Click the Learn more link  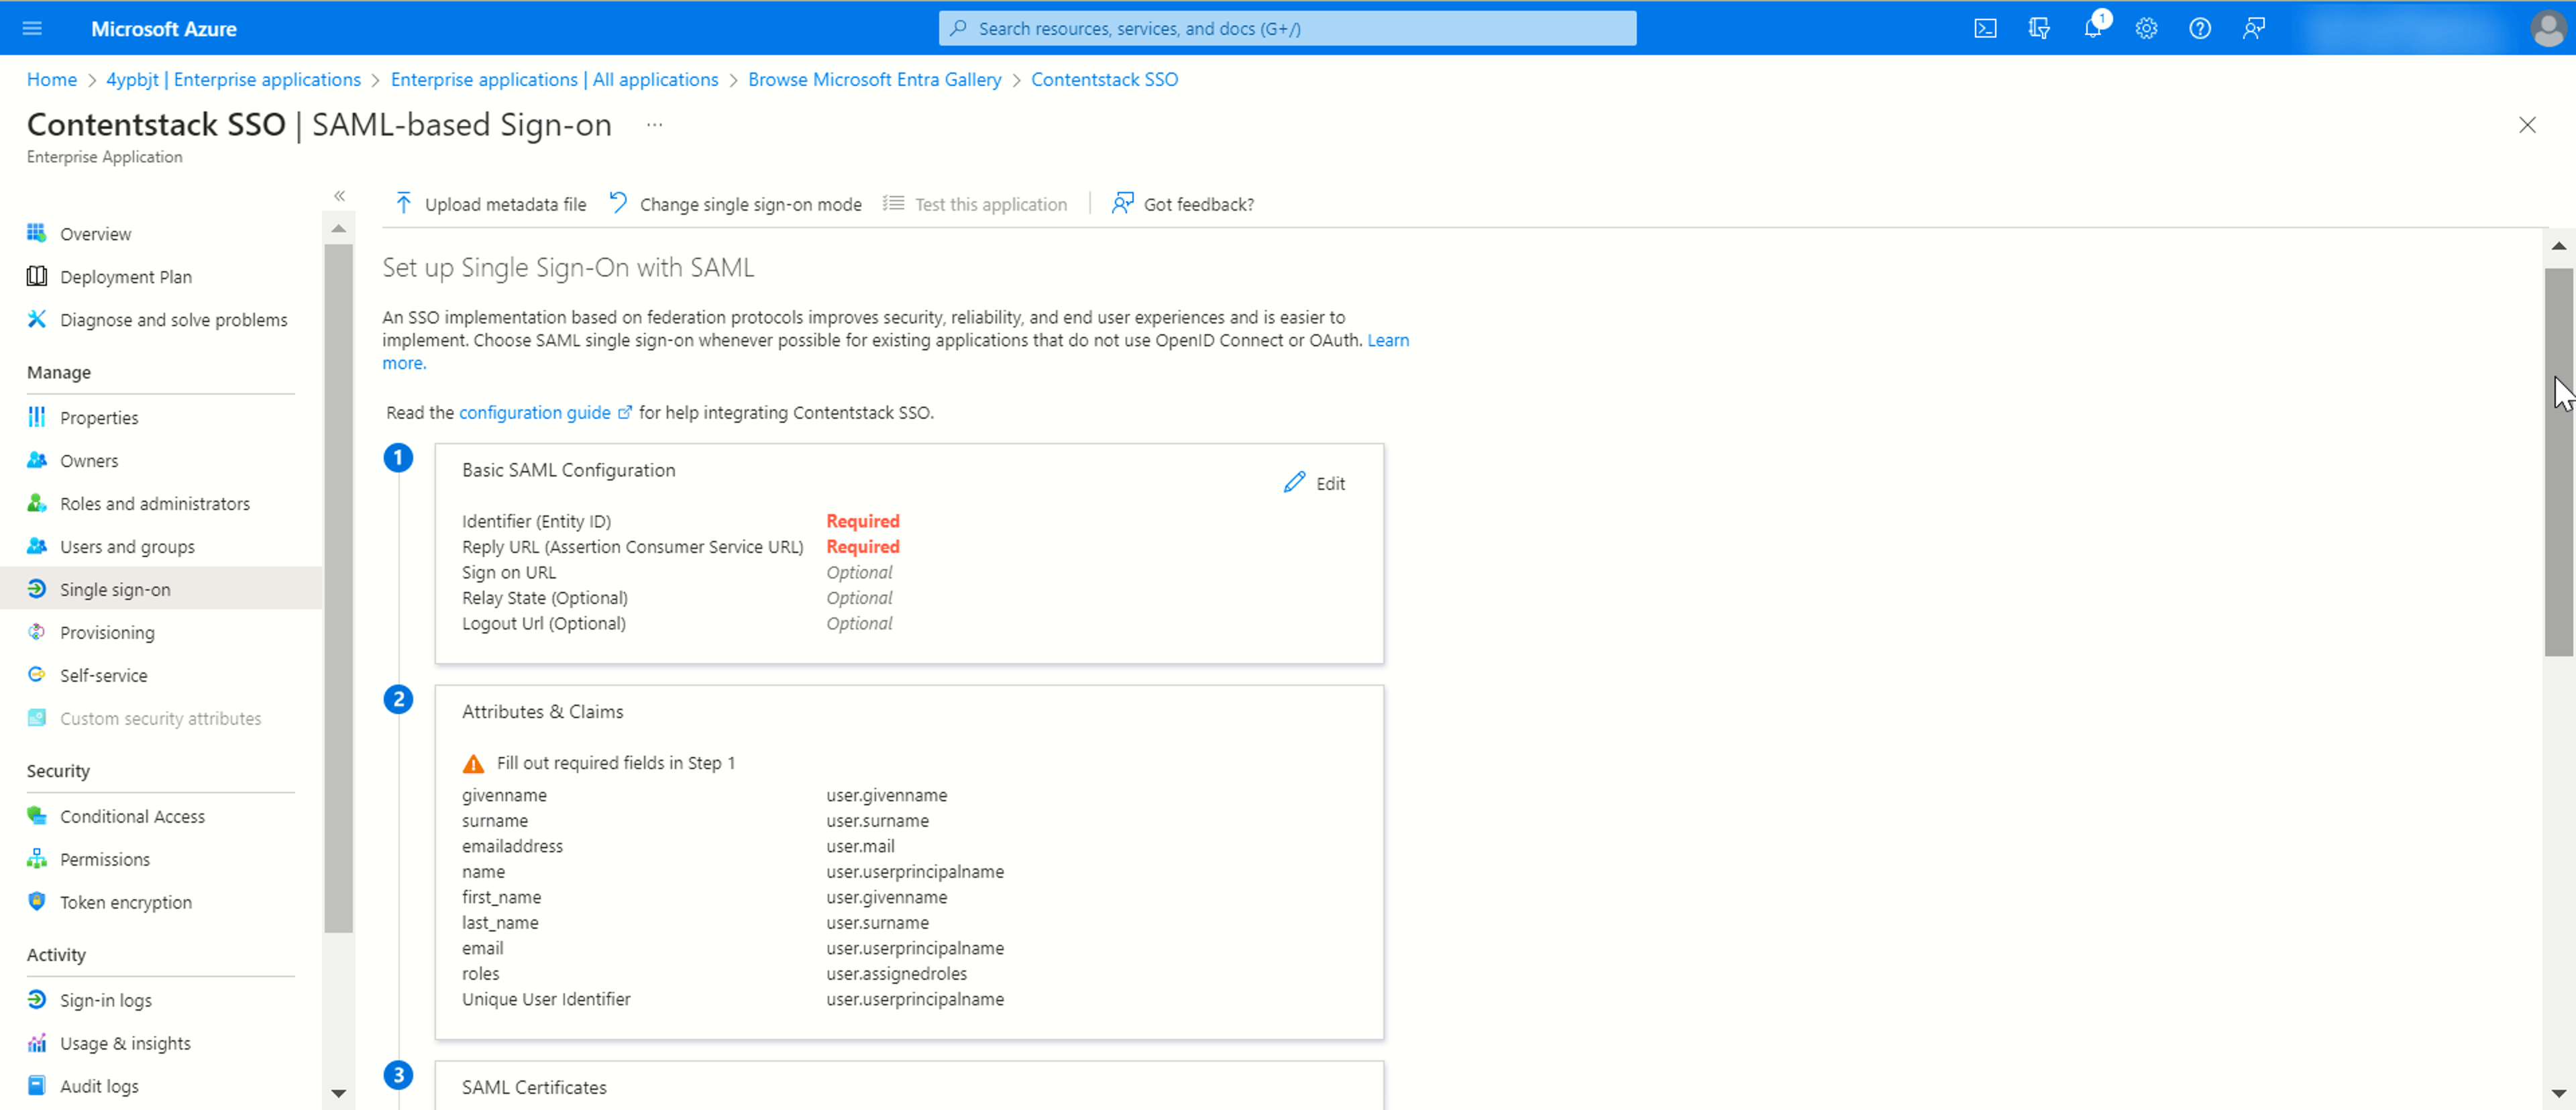point(1388,340)
